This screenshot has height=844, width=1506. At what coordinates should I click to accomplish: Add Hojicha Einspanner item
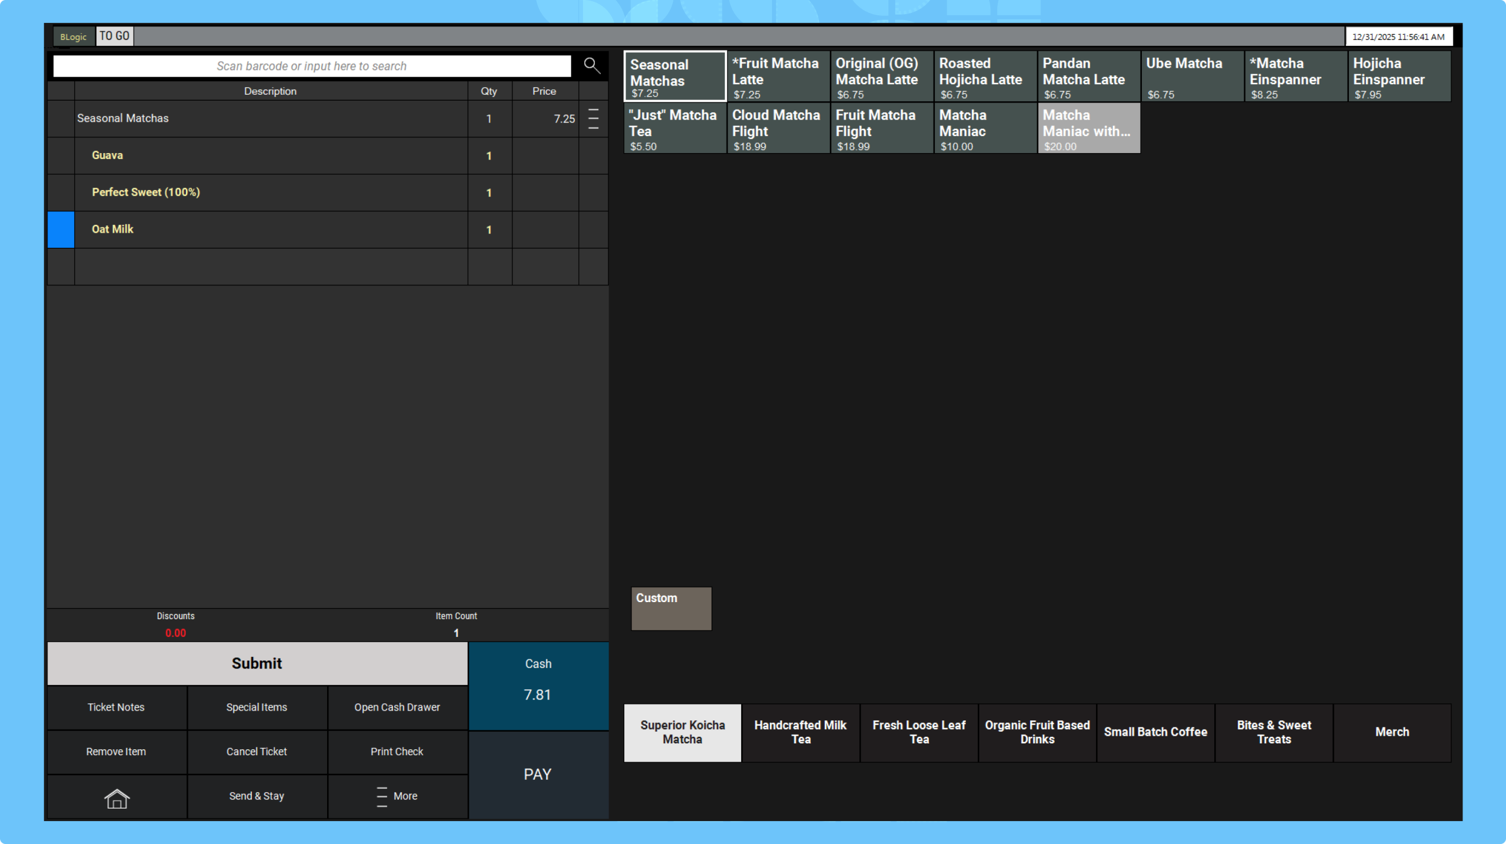coord(1400,76)
